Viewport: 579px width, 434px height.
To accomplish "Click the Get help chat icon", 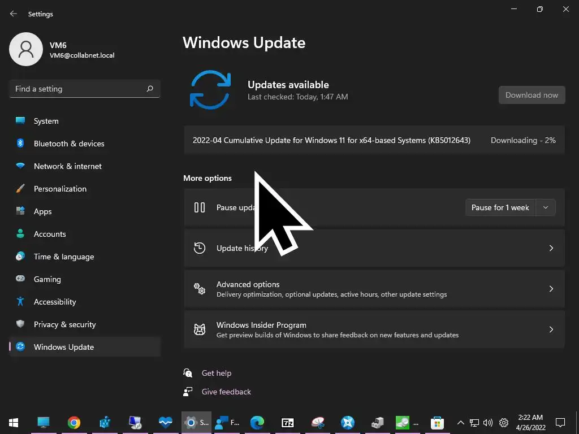I will pos(188,373).
